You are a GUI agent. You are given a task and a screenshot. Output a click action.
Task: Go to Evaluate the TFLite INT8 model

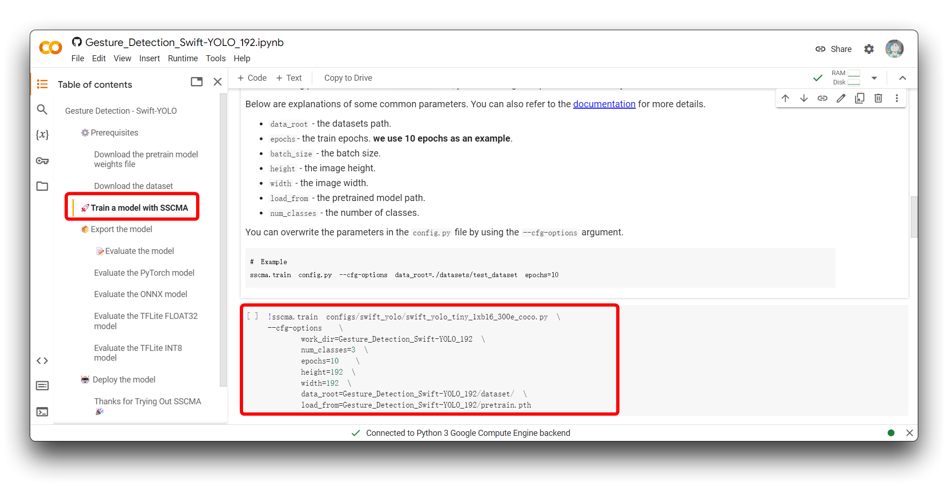(138, 353)
